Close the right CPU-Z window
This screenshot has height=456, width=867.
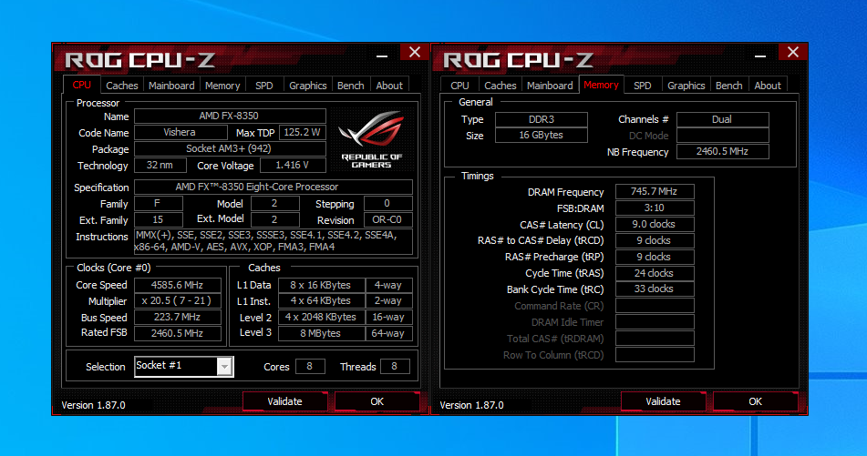point(793,53)
